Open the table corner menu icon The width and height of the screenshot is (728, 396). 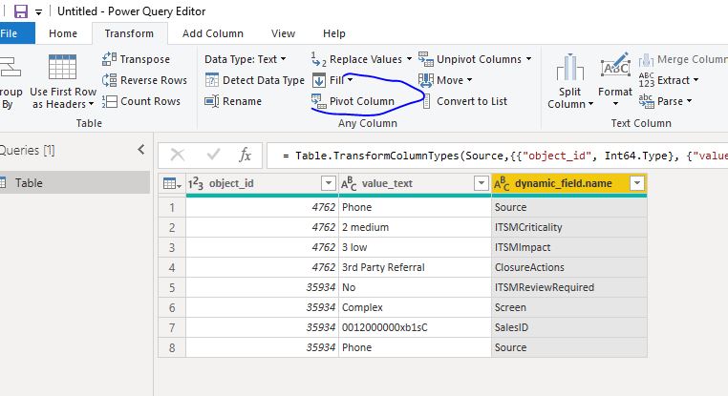172,184
